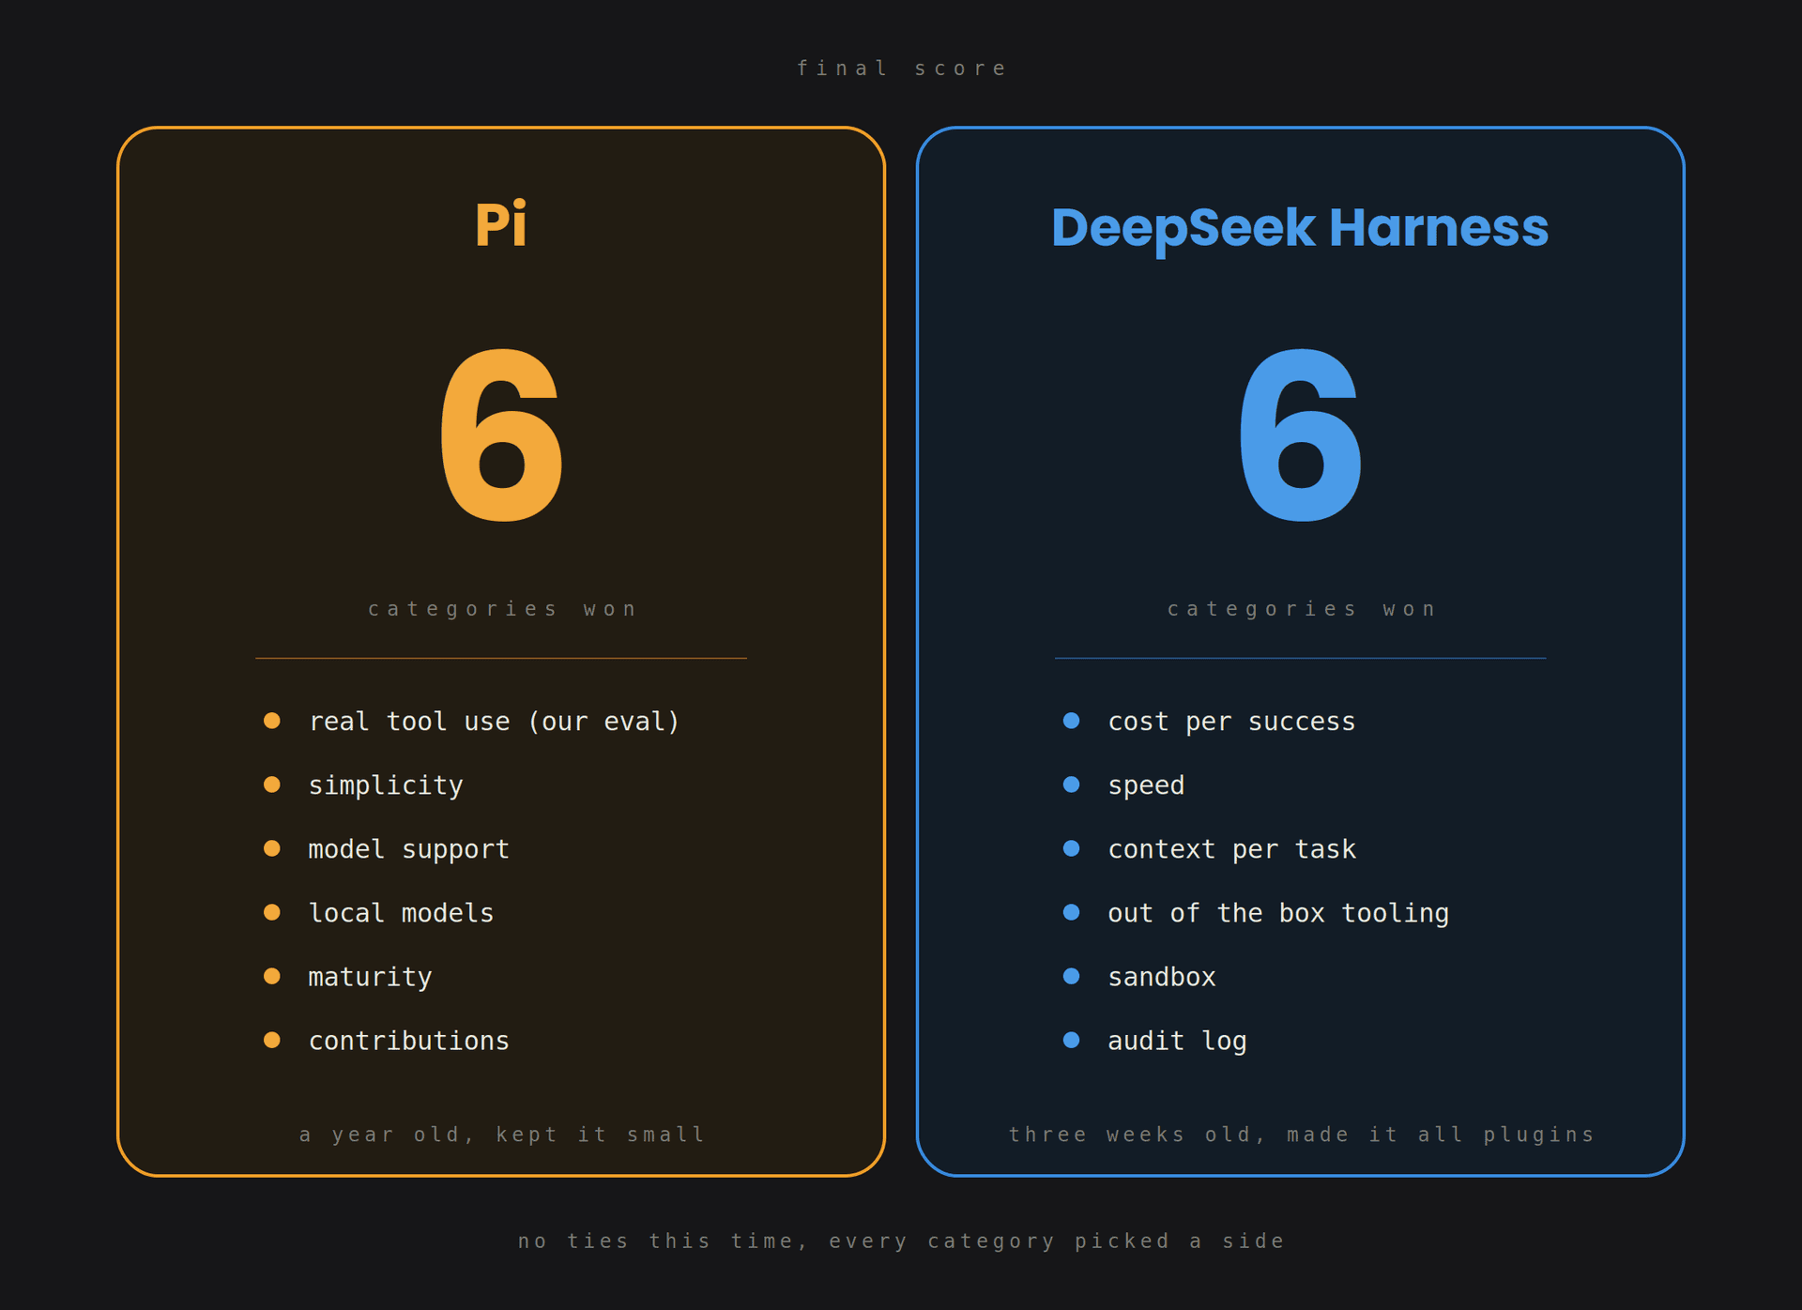Click the orange bullet beside 'real tool use'
1802x1310 pixels.
[272, 721]
